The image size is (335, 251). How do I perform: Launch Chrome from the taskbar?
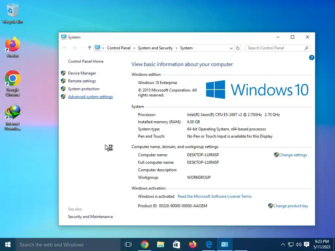tap(144, 244)
